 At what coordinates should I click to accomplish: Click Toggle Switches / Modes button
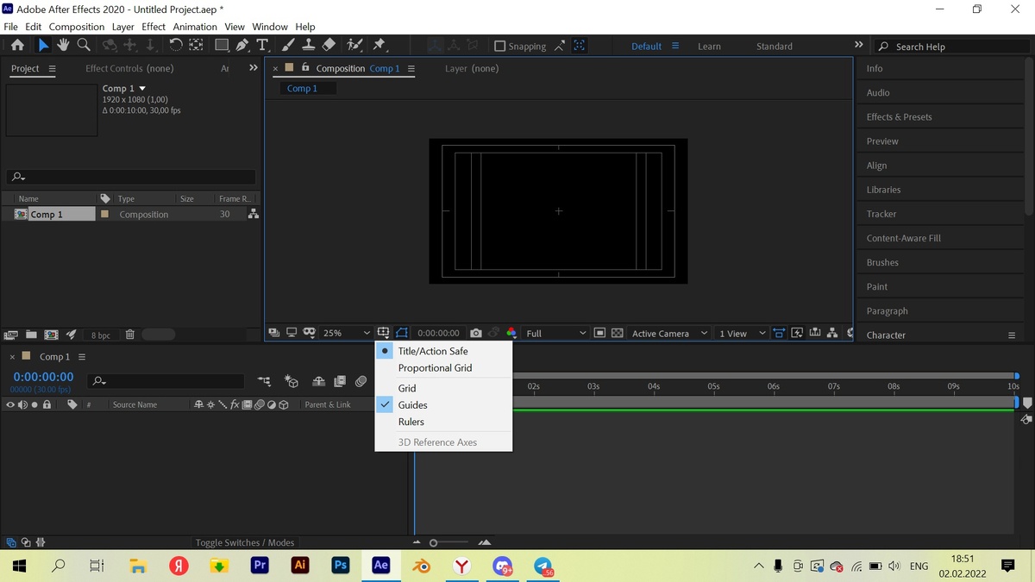(x=244, y=542)
